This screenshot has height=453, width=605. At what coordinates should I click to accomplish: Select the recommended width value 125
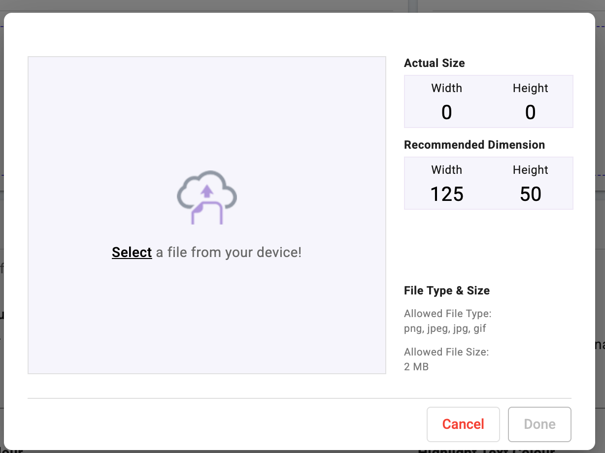coord(446,194)
